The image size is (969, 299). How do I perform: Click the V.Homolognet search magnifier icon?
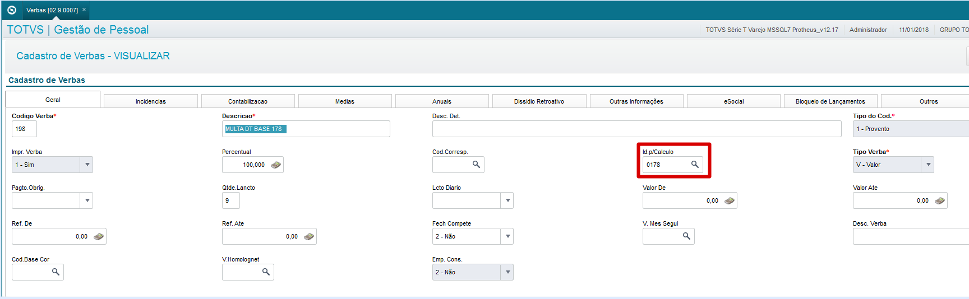266,272
